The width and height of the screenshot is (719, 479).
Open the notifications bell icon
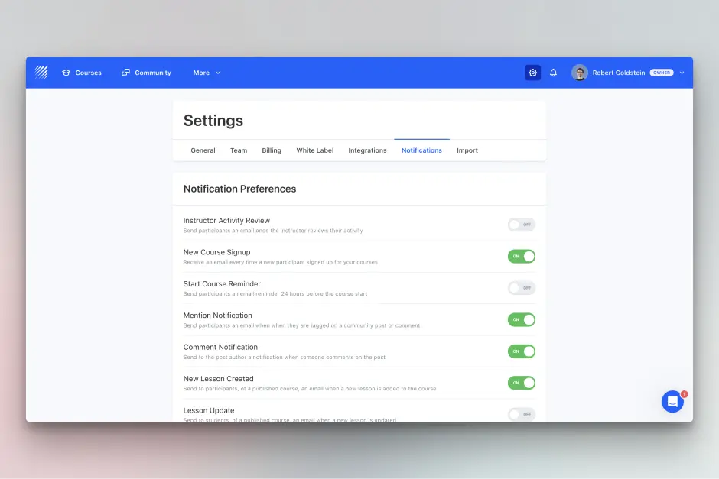554,73
